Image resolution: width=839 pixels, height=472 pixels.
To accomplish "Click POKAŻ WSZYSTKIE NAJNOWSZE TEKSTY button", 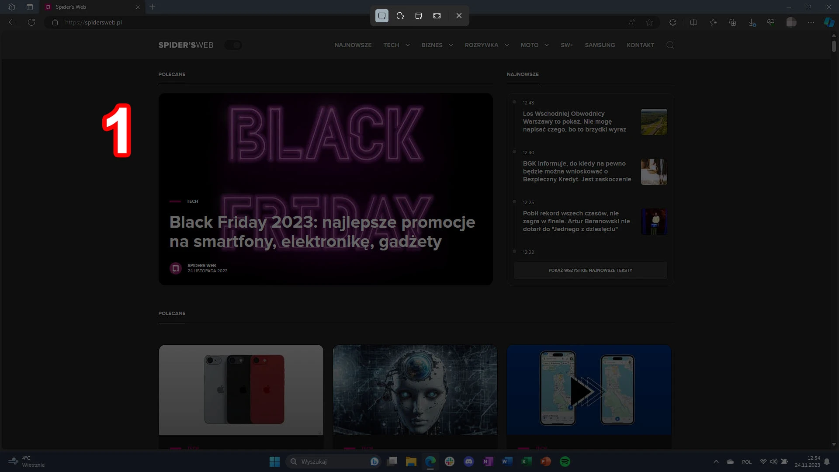I will pyautogui.click(x=590, y=271).
